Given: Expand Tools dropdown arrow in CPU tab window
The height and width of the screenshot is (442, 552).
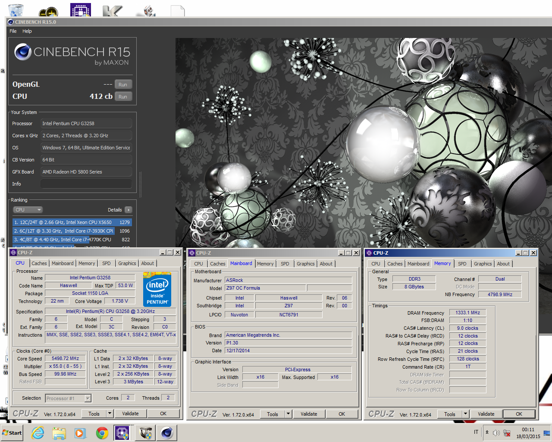Looking at the screenshot, I should click(110, 414).
